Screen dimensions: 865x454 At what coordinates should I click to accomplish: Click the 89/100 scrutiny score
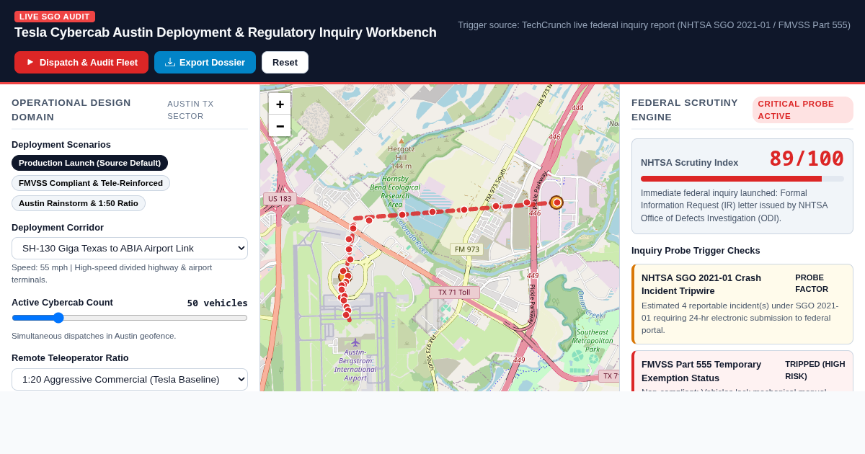point(806,159)
